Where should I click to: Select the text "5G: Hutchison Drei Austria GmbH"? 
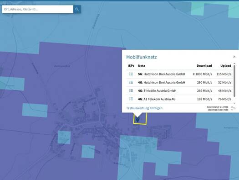(162, 74)
